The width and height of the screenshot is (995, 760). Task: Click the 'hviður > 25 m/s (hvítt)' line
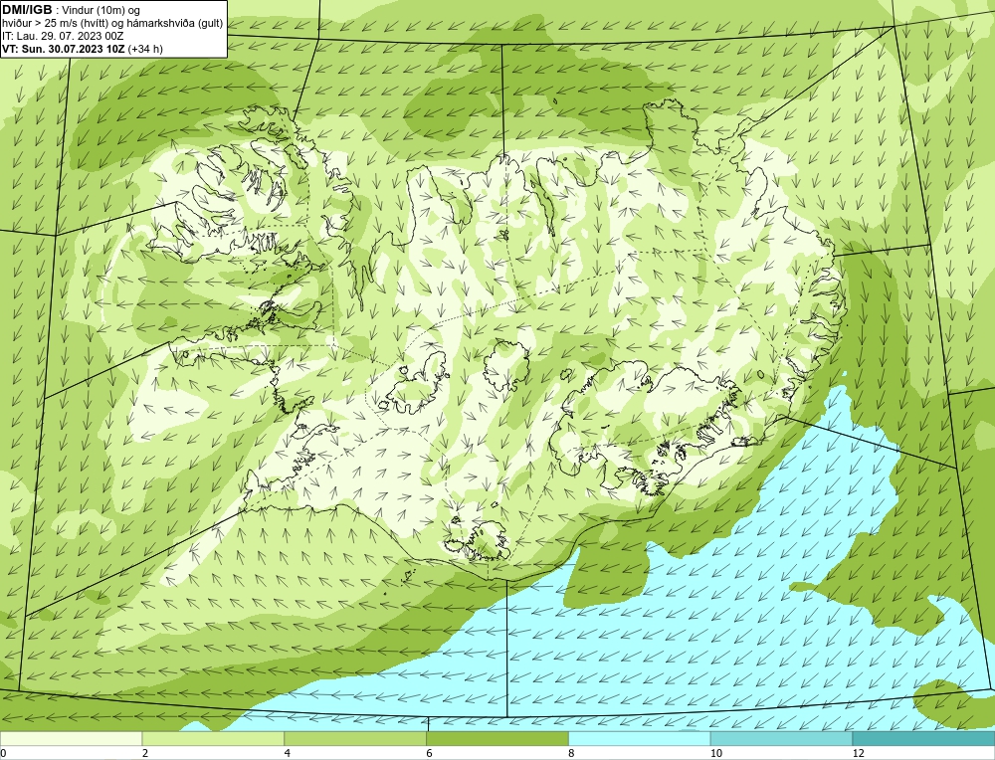point(112,23)
